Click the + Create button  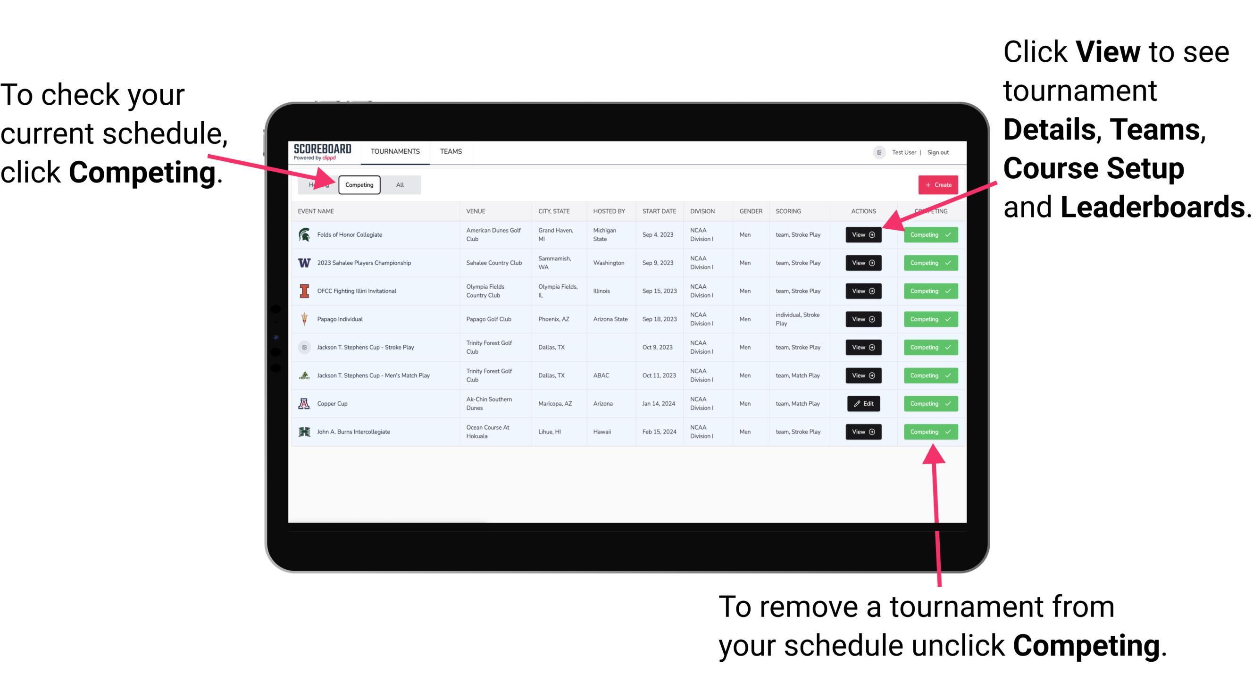pos(935,184)
